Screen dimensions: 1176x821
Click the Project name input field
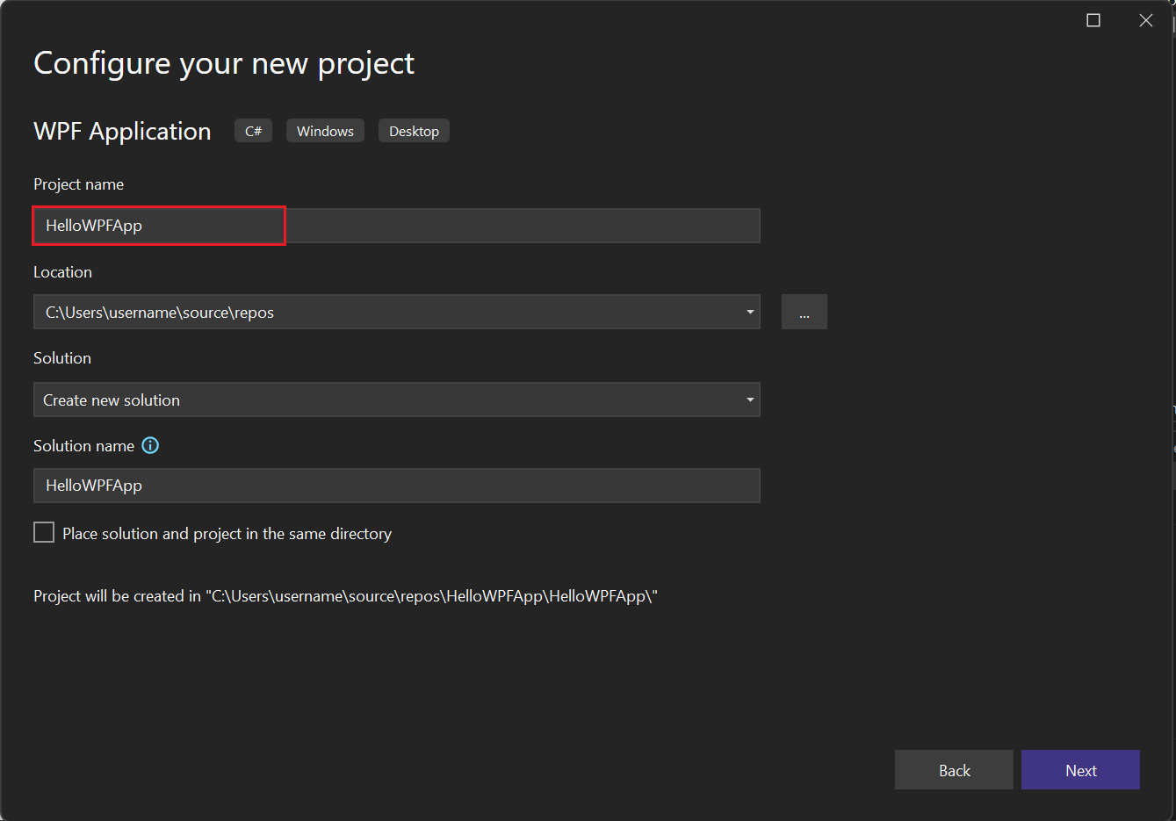coord(395,226)
